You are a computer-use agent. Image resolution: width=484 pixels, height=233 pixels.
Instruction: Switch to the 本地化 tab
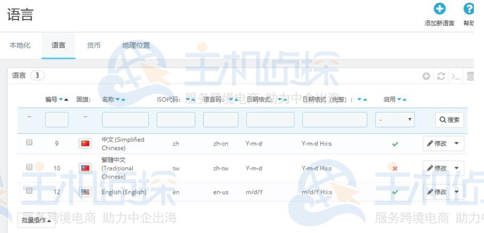tap(20, 46)
